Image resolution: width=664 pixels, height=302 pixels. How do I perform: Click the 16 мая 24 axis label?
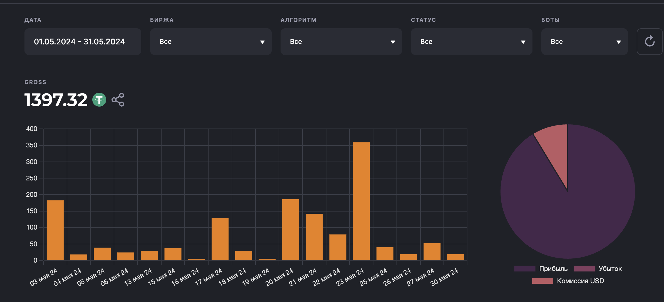185,277
